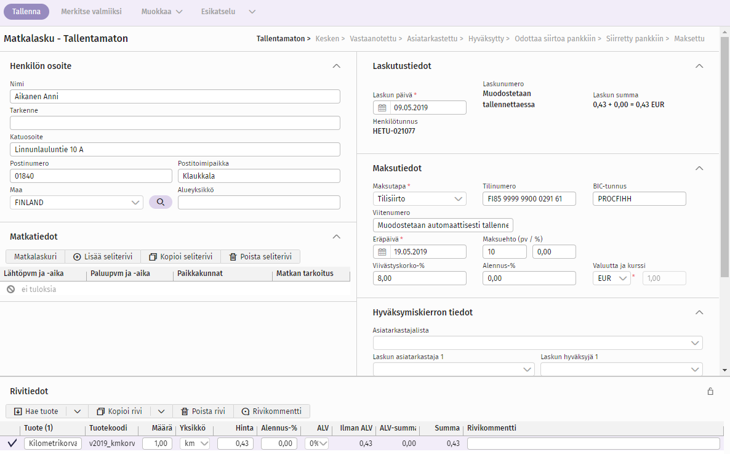
Task: Click the Määrä quantity field
Action: (x=158, y=444)
